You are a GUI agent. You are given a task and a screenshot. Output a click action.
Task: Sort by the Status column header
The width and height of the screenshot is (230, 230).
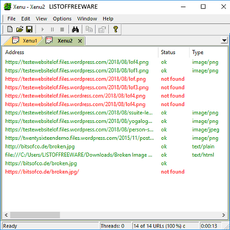pos(174,53)
